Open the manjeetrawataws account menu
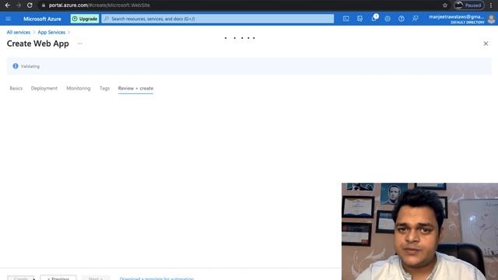 [457, 19]
